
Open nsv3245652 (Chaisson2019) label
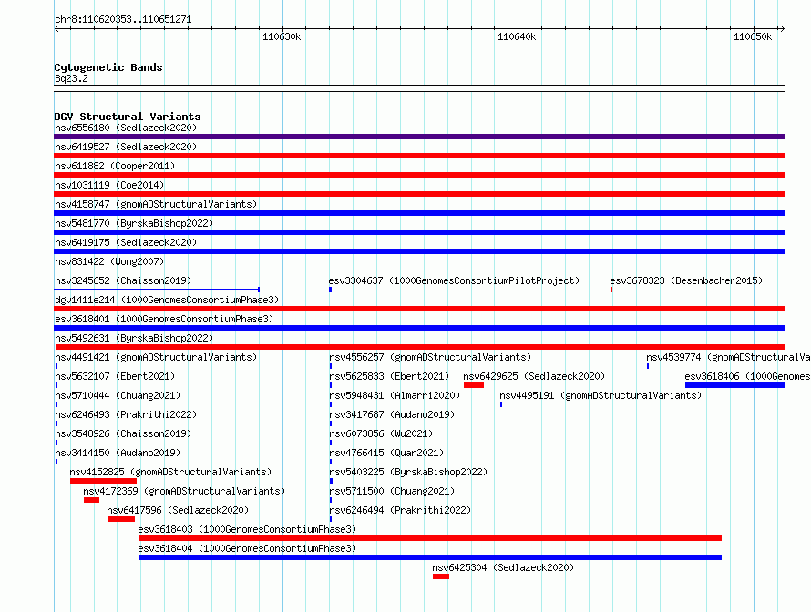[123, 280]
